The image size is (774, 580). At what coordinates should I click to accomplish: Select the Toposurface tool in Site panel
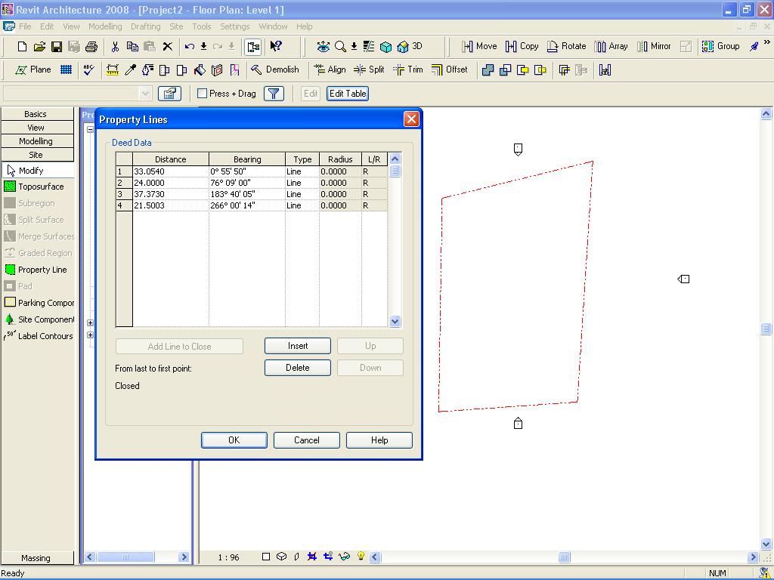click(39, 187)
